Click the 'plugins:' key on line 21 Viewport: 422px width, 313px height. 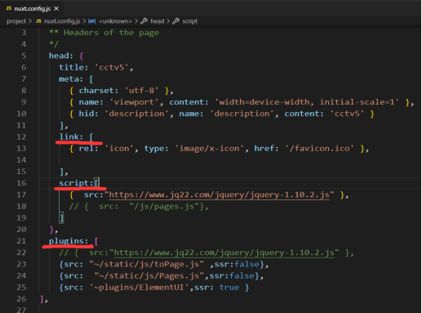click(x=69, y=241)
